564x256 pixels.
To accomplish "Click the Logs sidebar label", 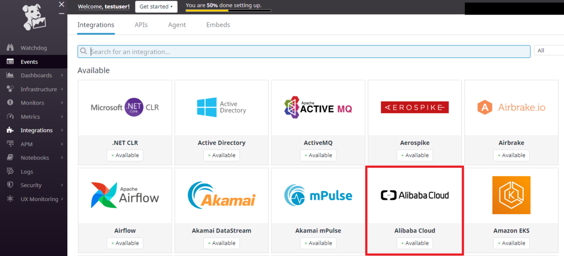I will [27, 172].
